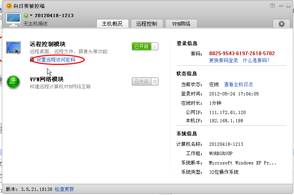Click the lock icon beside remote password link
The image size is (294, 195).
[32, 60]
